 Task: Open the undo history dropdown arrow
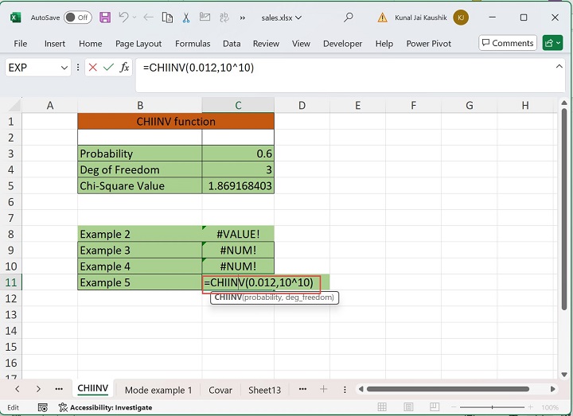[134, 17]
